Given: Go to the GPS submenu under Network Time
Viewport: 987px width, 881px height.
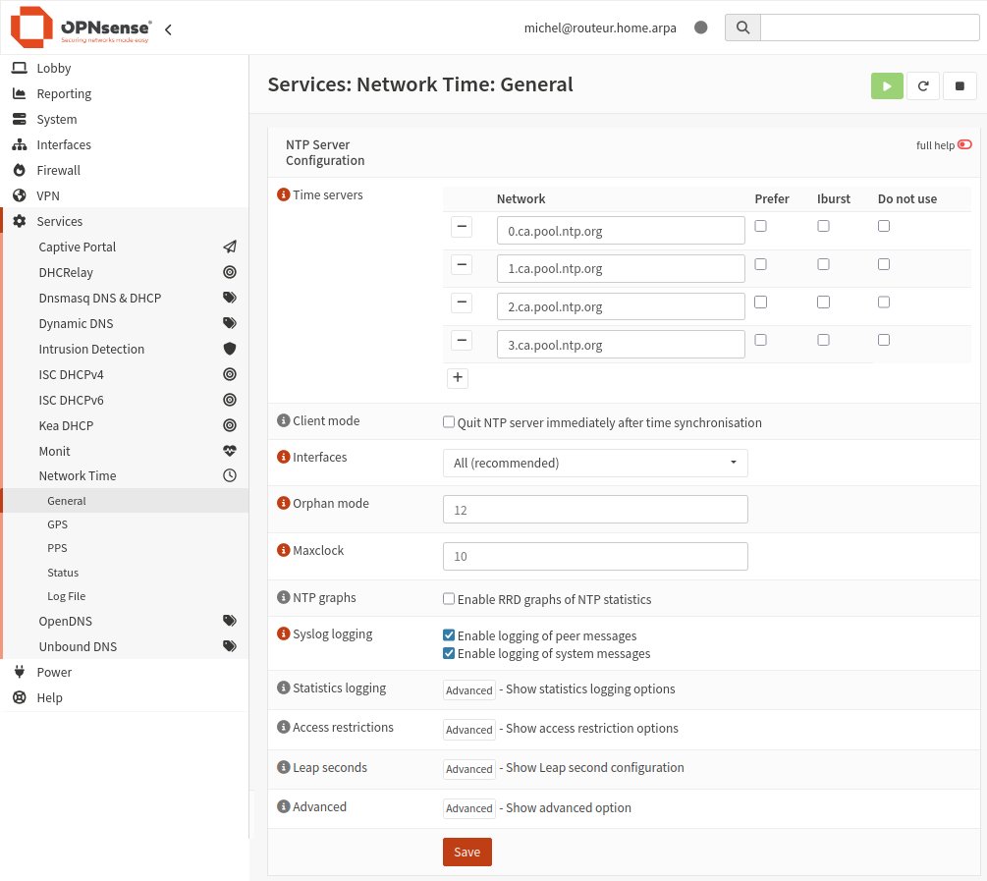Looking at the screenshot, I should [57, 524].
